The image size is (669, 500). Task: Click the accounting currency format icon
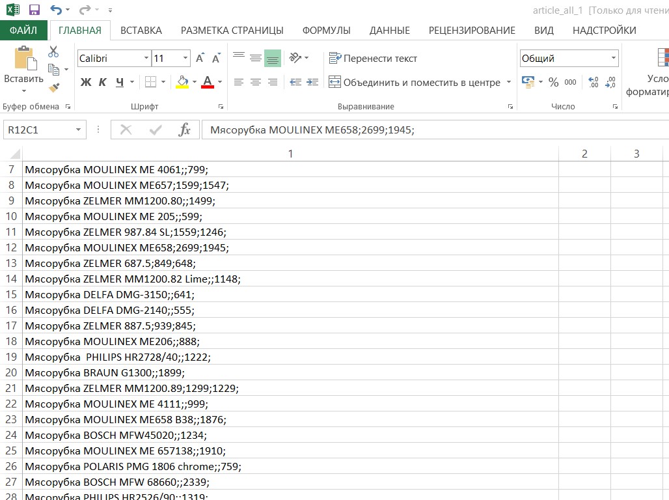528,82
